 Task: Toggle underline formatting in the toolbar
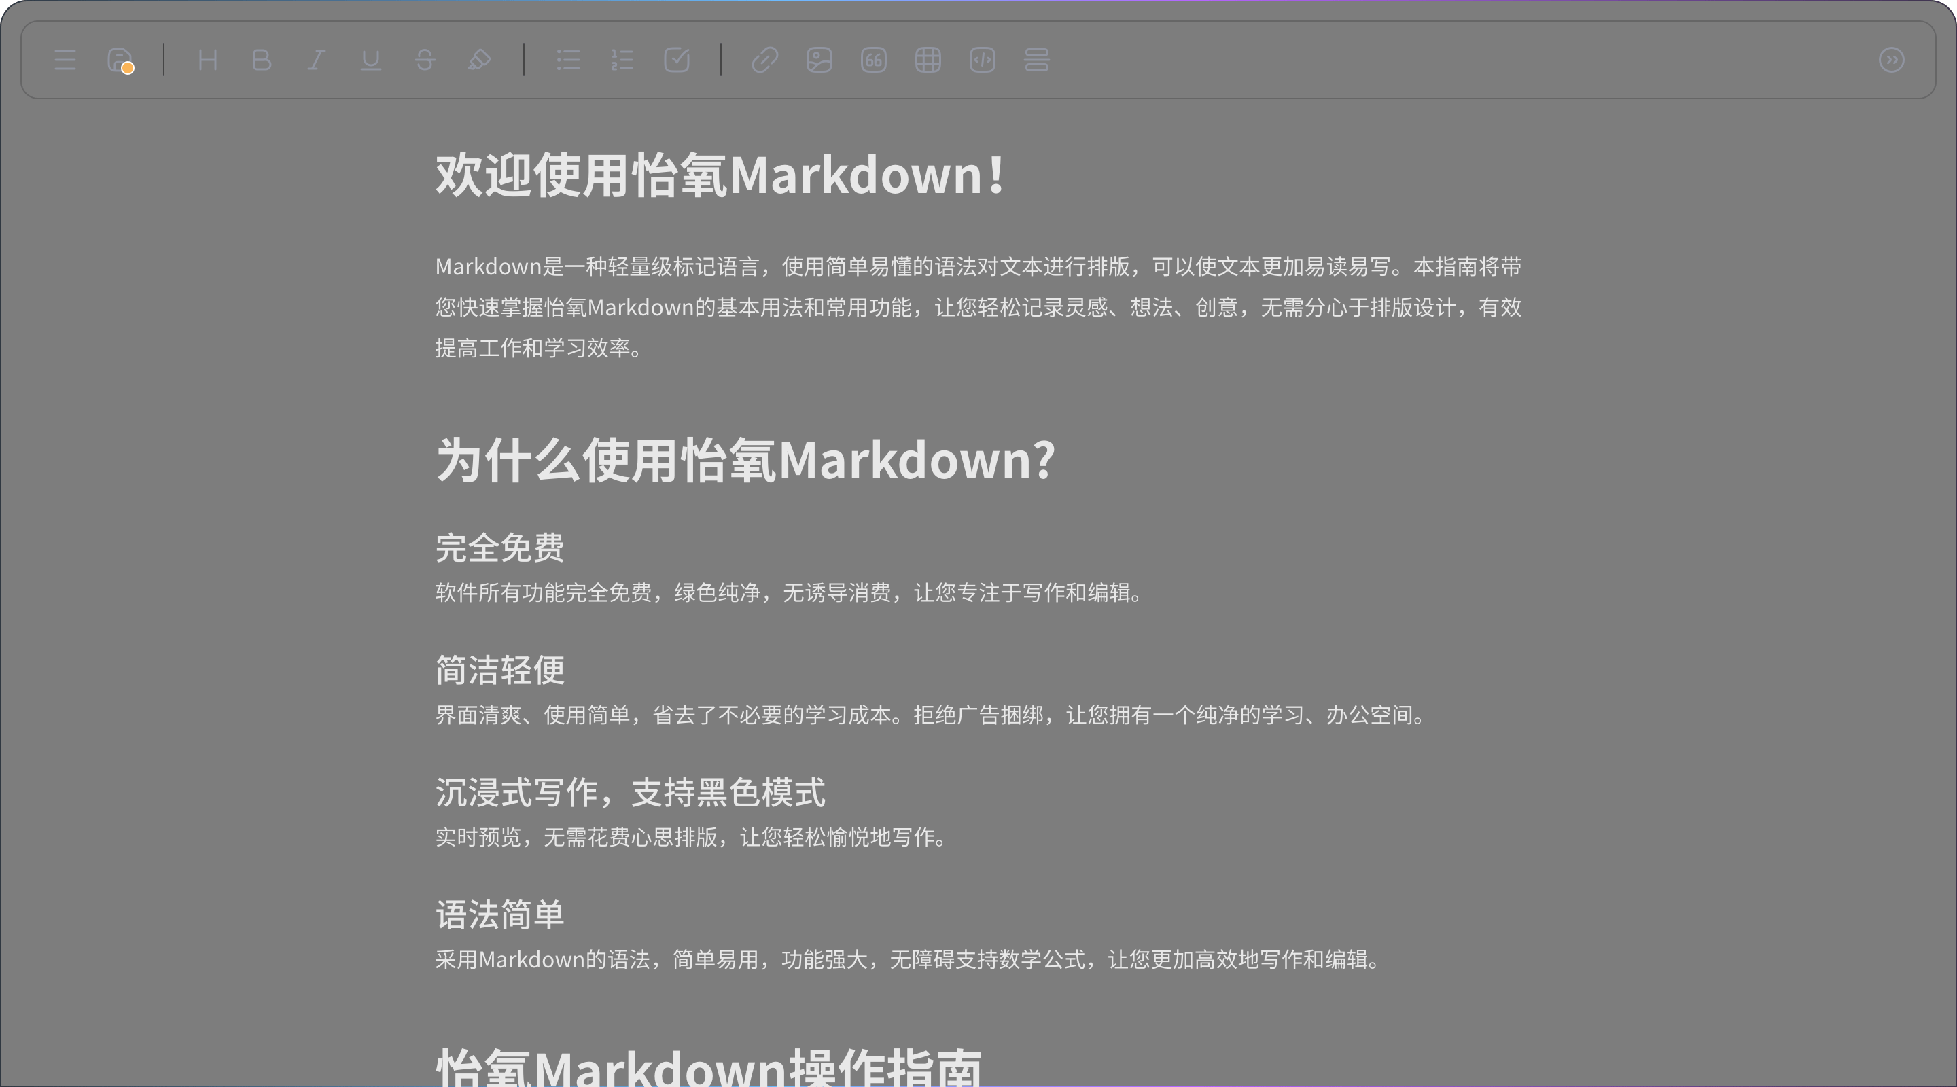tap(371, 60)
